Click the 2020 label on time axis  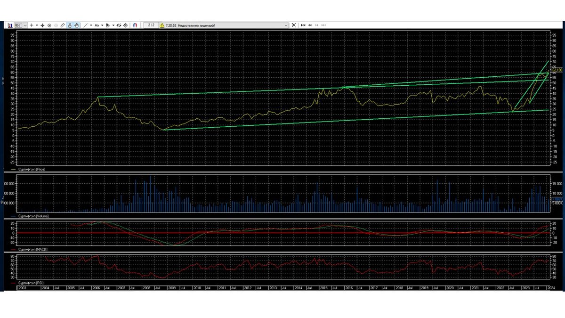pyautogui.click(x=450, y=287)
